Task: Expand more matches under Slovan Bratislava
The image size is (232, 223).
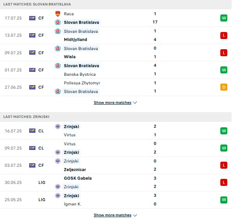Action: pos(112,103)
